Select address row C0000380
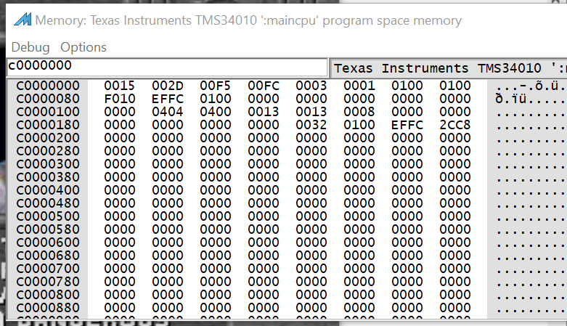Image resolution: width=567 pixels, height=326 pixels. [48, 177]
